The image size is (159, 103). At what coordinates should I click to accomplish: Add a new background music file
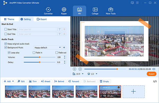click(64, 47)
